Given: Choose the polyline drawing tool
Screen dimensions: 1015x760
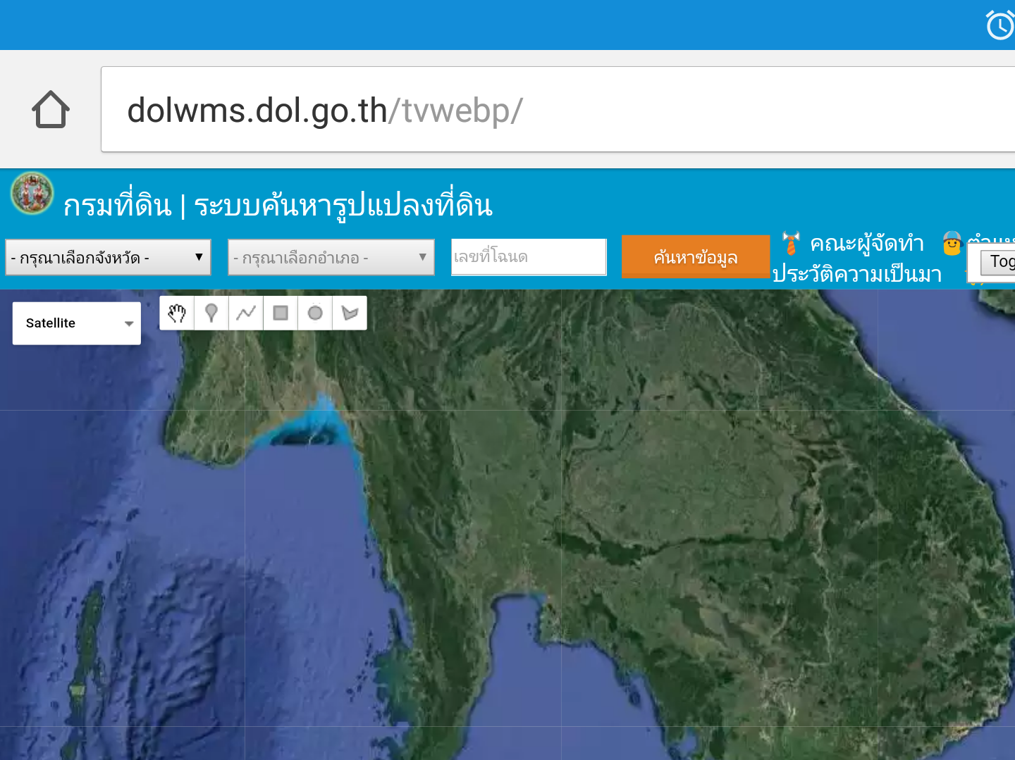Looking at the screenshot, I should (246, 313).
